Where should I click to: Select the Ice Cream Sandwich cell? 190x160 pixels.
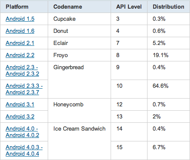point(79,141)
